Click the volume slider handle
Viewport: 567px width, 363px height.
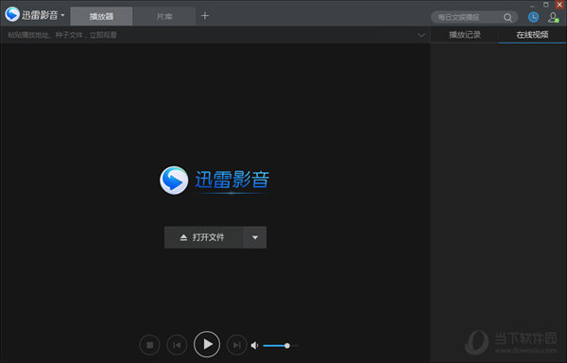click(x=287, y=346)
